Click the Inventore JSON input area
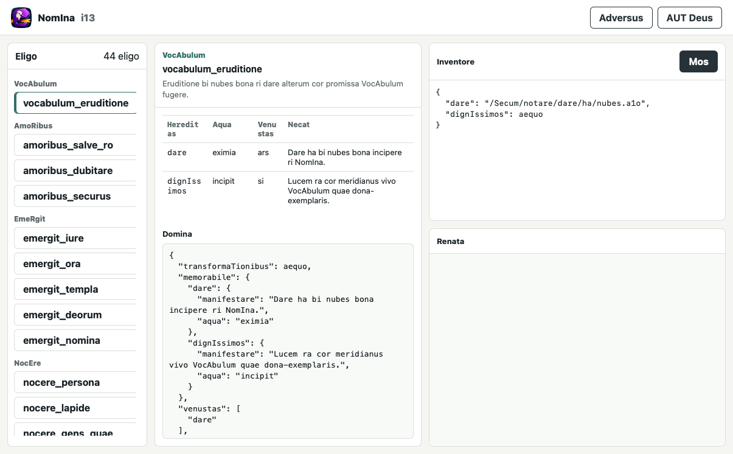The width and height of the screenshot is (733, 454). 577,150
